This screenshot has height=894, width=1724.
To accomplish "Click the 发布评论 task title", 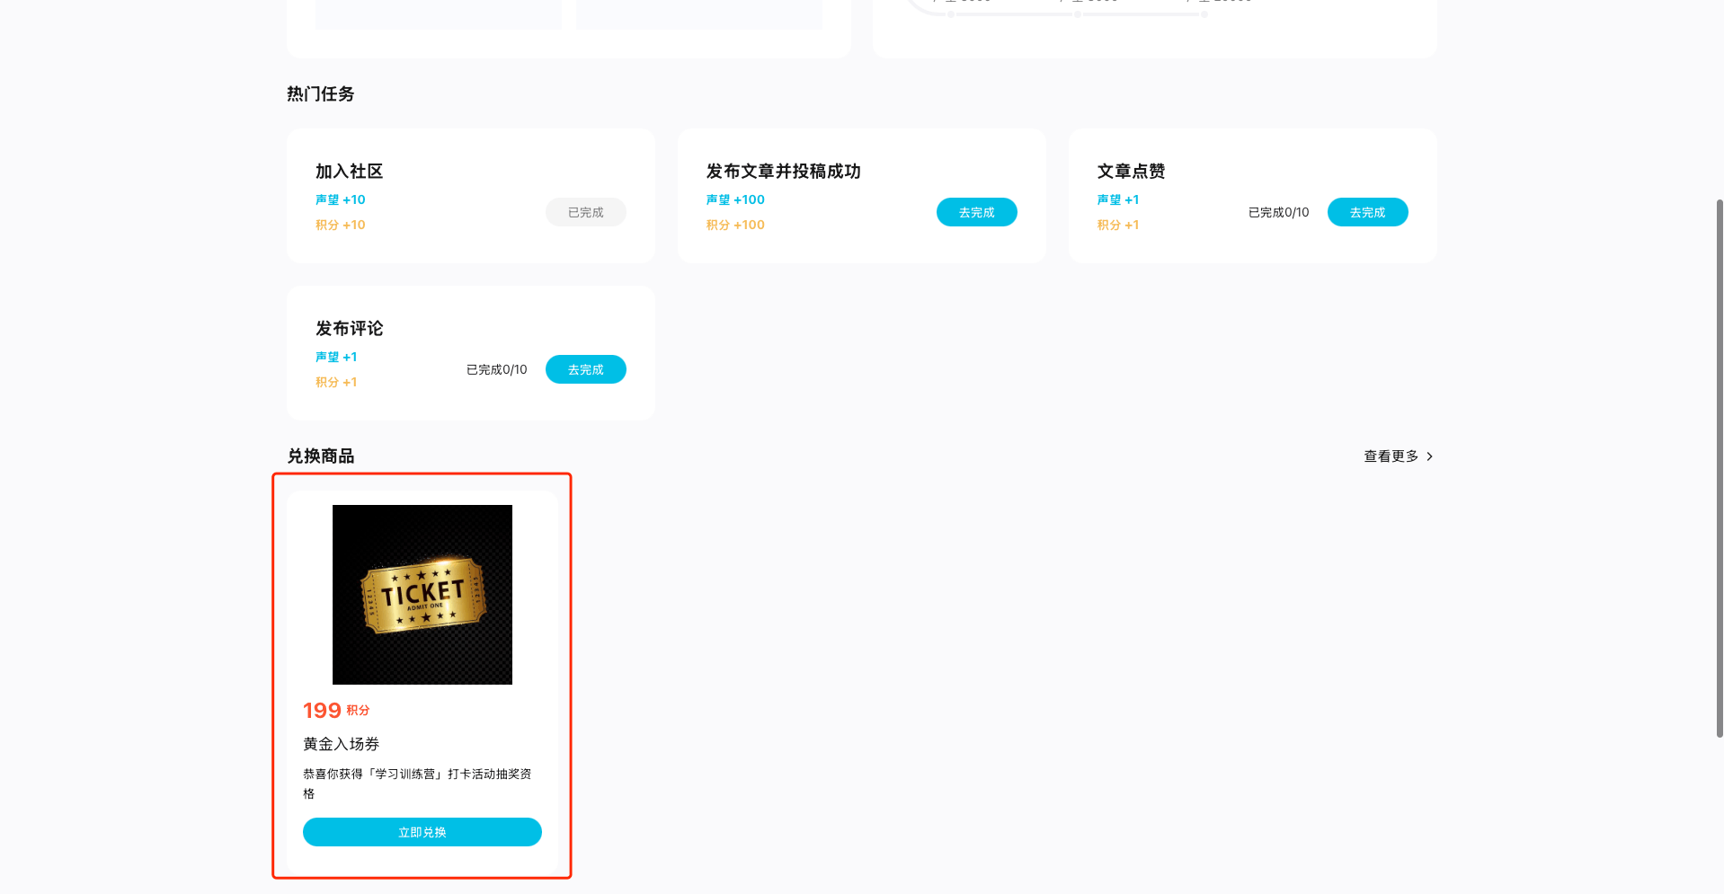I will click(x=349, y=328).
